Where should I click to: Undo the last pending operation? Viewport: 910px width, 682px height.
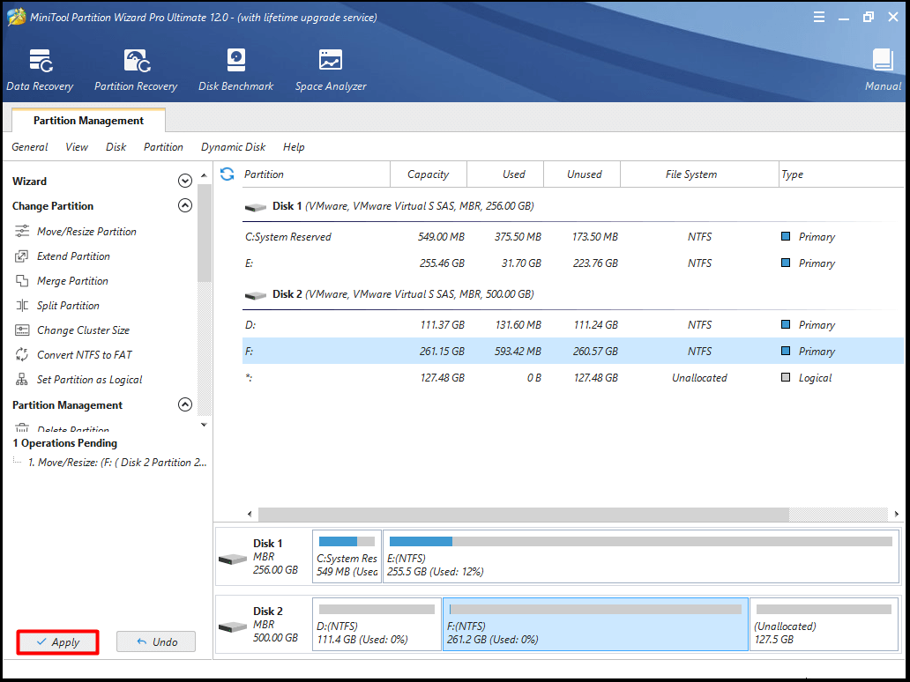point(156,642)
